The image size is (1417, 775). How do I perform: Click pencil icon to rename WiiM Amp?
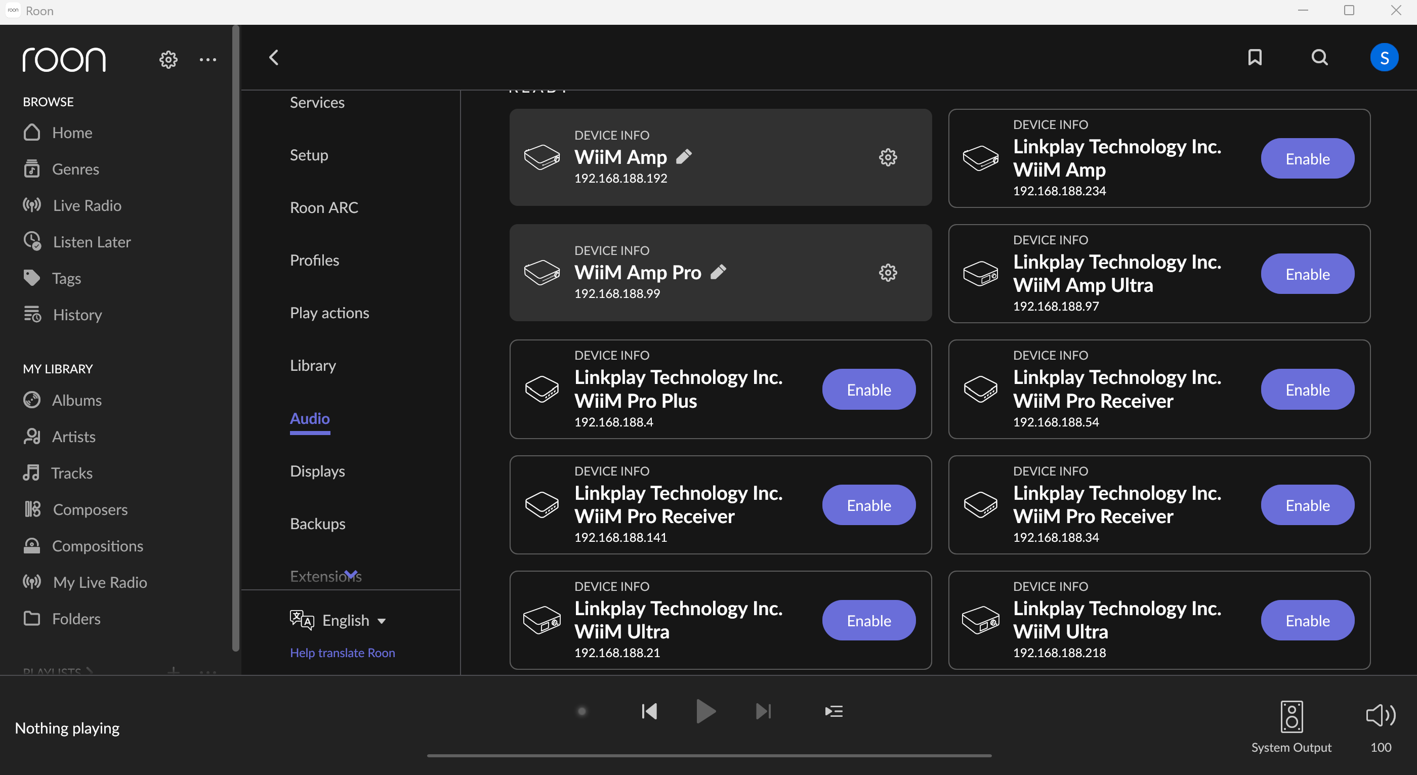tap(684, 157)
